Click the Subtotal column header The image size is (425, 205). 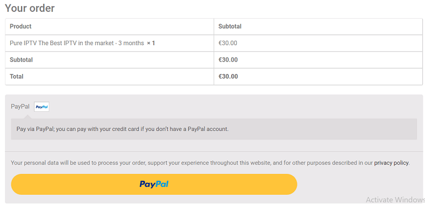230,26
